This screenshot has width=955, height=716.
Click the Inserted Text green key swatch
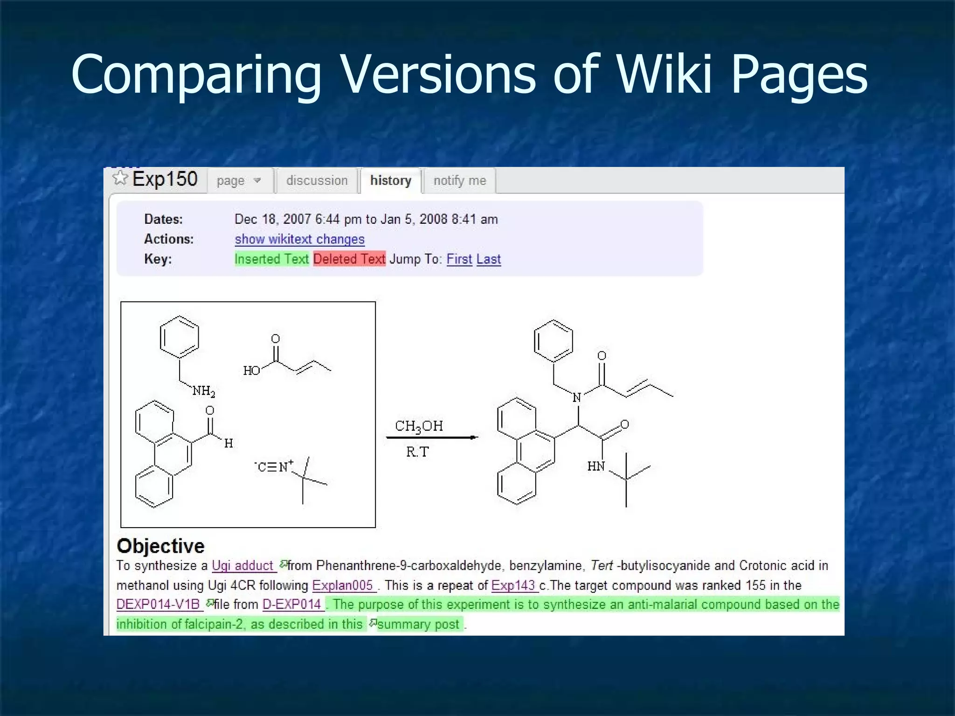pos(272,259)
